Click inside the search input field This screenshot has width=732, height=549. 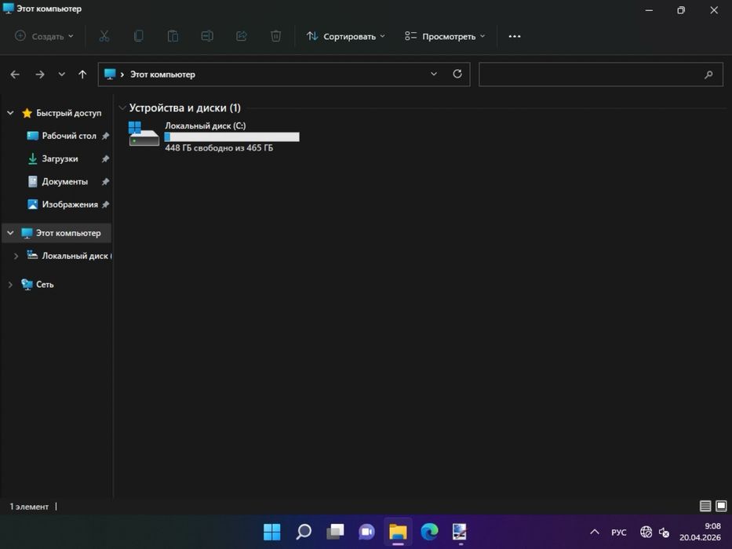tap(588, 75)
